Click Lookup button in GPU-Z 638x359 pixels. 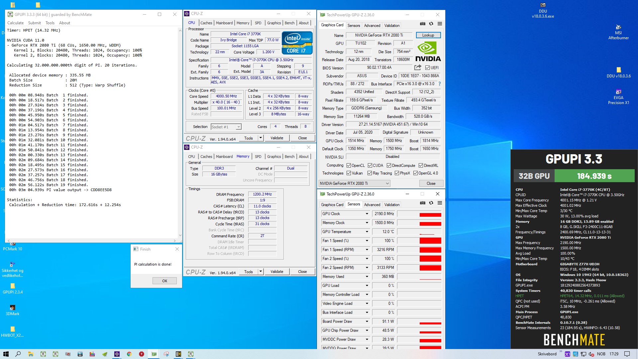pos(428,35)
